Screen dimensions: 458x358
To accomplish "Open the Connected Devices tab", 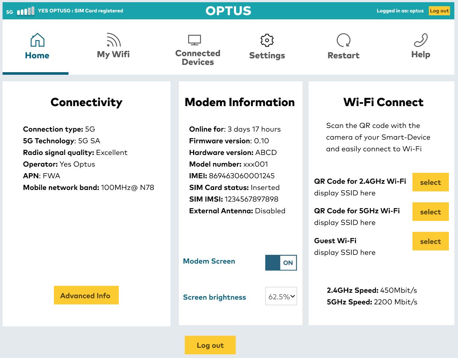I will click(x=198, y=58).
